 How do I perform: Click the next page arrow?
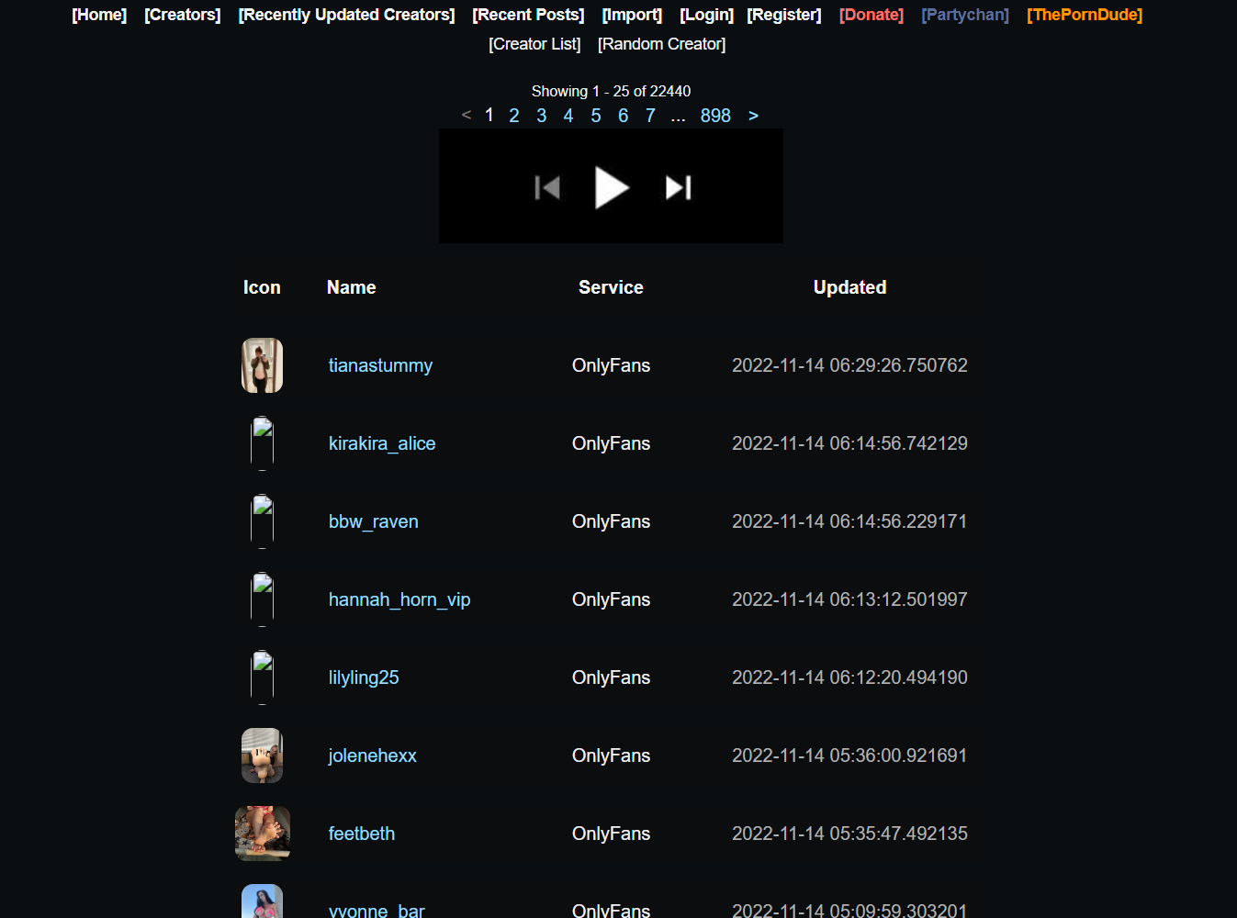[754, 116]
